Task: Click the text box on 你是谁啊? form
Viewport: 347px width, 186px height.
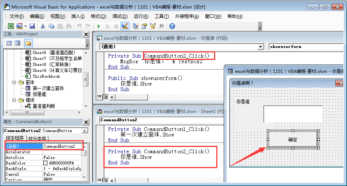Action: (293, 114)
